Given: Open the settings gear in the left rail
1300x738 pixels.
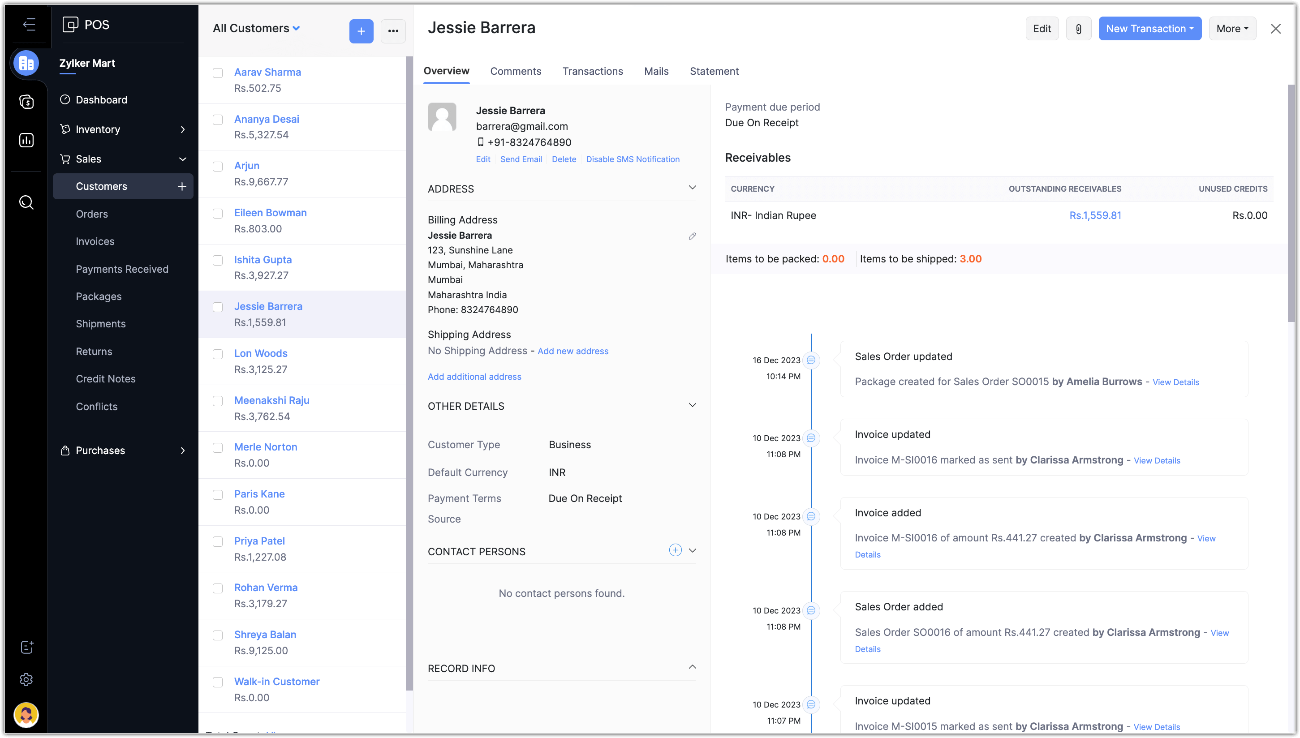Looking at the screenshot, I should pyautogui.click(x=26, y=679).
